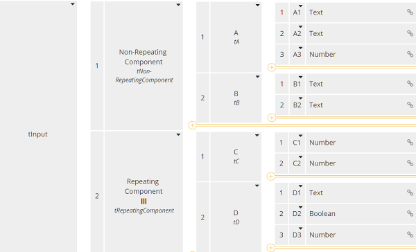Select the component C tC cell
This screenshot has width=416, height=252.
click(236, 156)
